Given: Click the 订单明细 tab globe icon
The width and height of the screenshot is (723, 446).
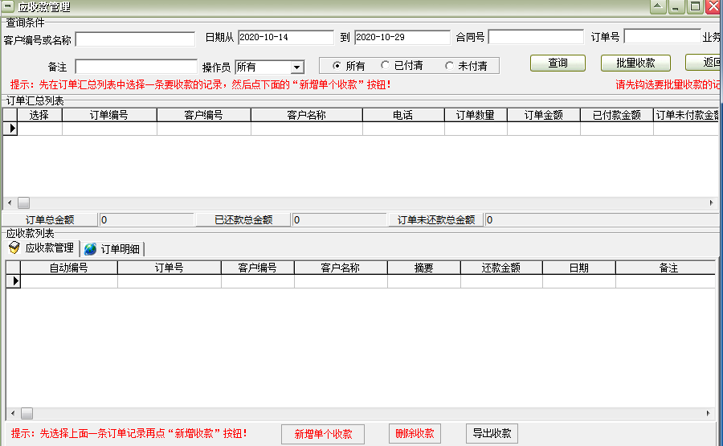Looking at the screenshot, I should pos(90,249).
